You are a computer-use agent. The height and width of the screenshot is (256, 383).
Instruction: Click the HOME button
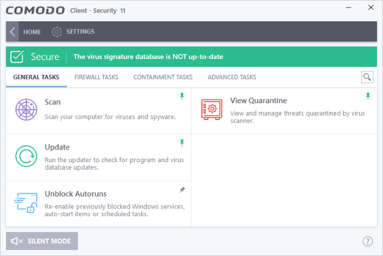(32, 32)
